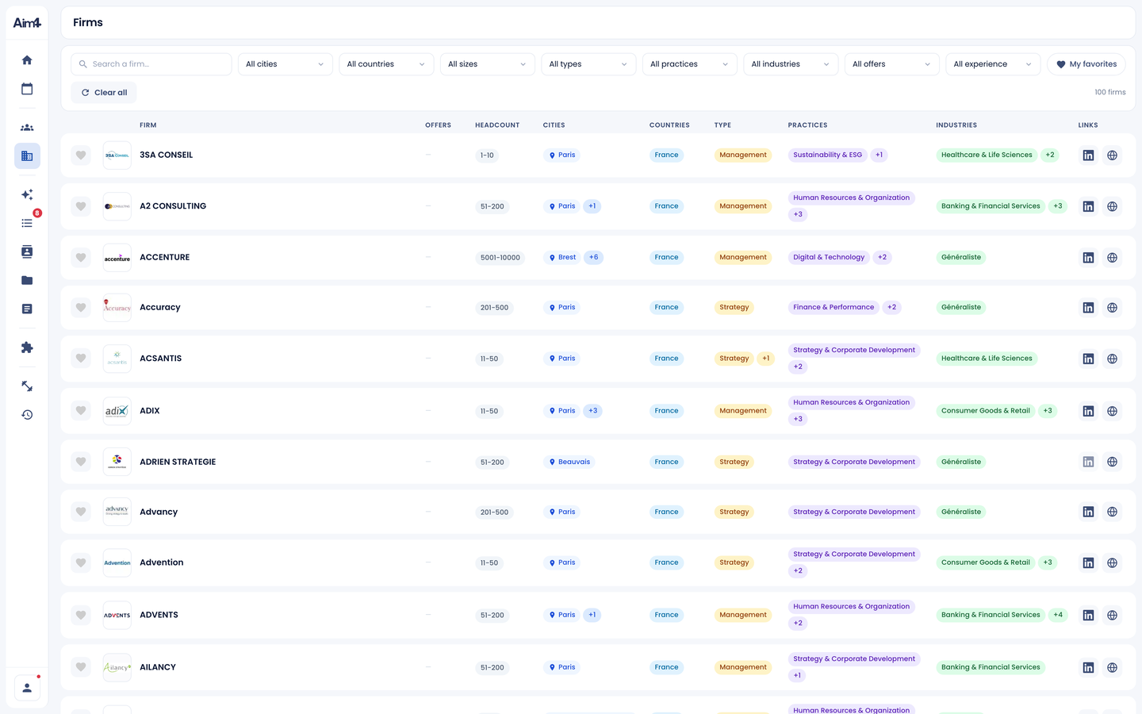Filter by My favorites button
This screenshot has height=714, width=1142.
tap(1086, 64)
